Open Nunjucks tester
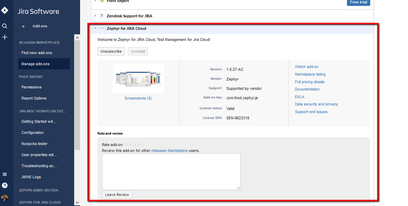This screenshot has height=206, width=408. click(34, 143)
